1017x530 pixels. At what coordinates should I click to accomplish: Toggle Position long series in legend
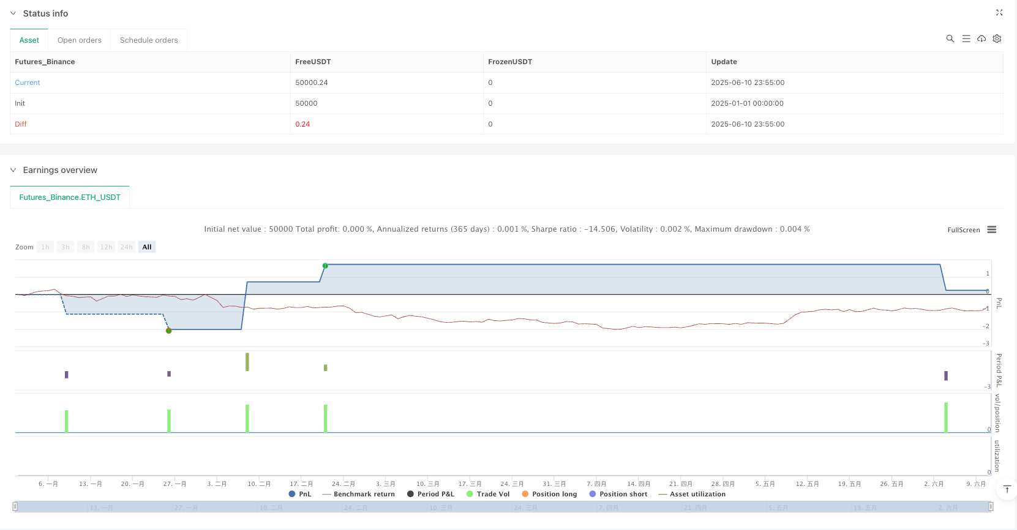point(549,494)
